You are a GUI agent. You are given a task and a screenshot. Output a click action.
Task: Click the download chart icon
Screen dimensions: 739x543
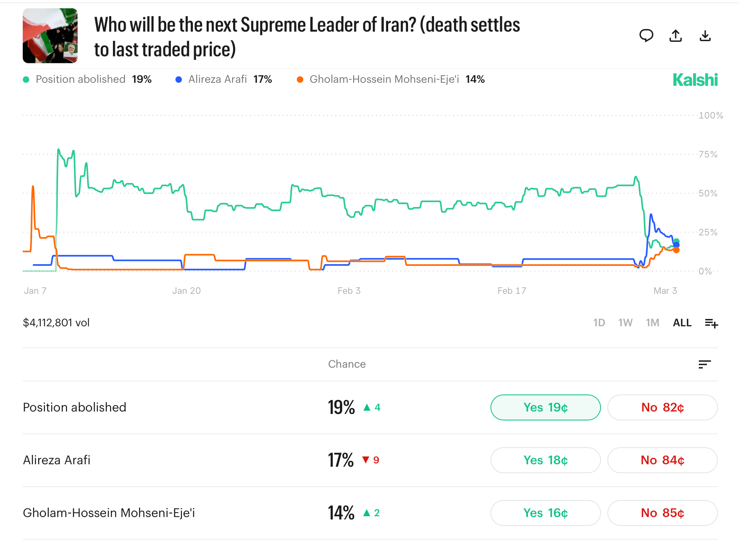click(706, 36)
